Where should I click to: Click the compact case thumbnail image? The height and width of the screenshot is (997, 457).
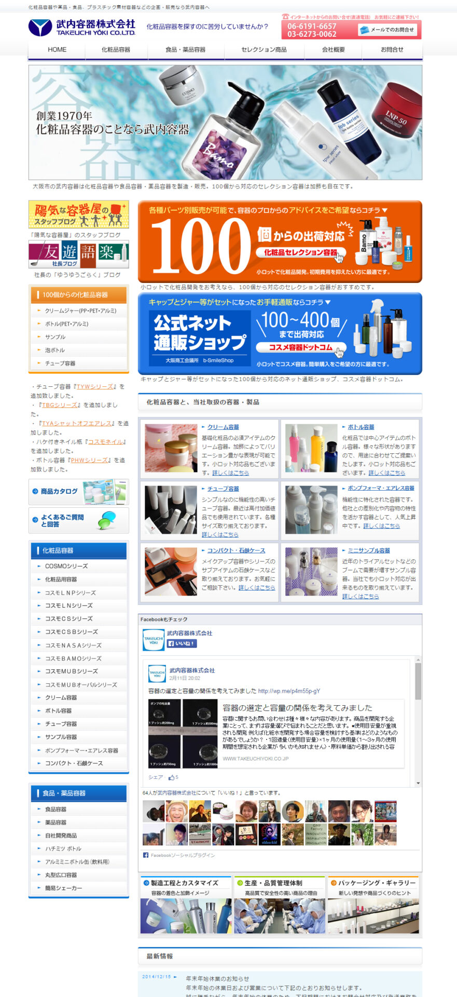171,572
